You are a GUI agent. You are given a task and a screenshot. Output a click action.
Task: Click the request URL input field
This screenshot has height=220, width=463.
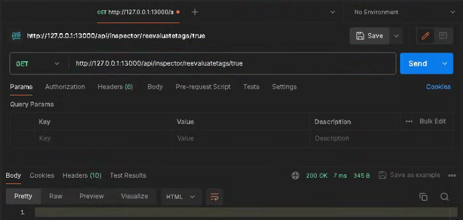(x=233, y=64)
